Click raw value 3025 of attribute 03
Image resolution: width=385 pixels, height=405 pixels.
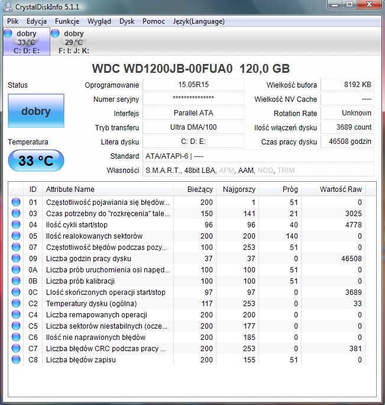click(354, 213)
